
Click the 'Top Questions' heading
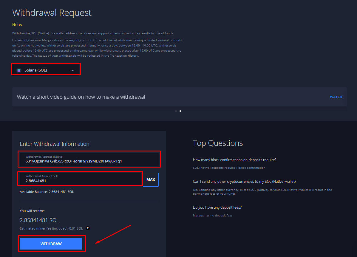coord(218,143)
